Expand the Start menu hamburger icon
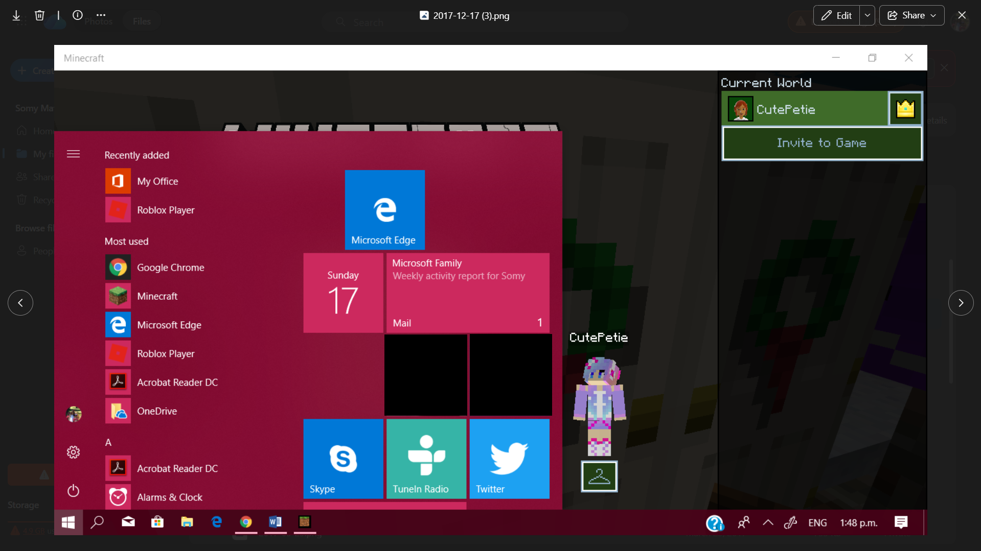 [74, 154]
